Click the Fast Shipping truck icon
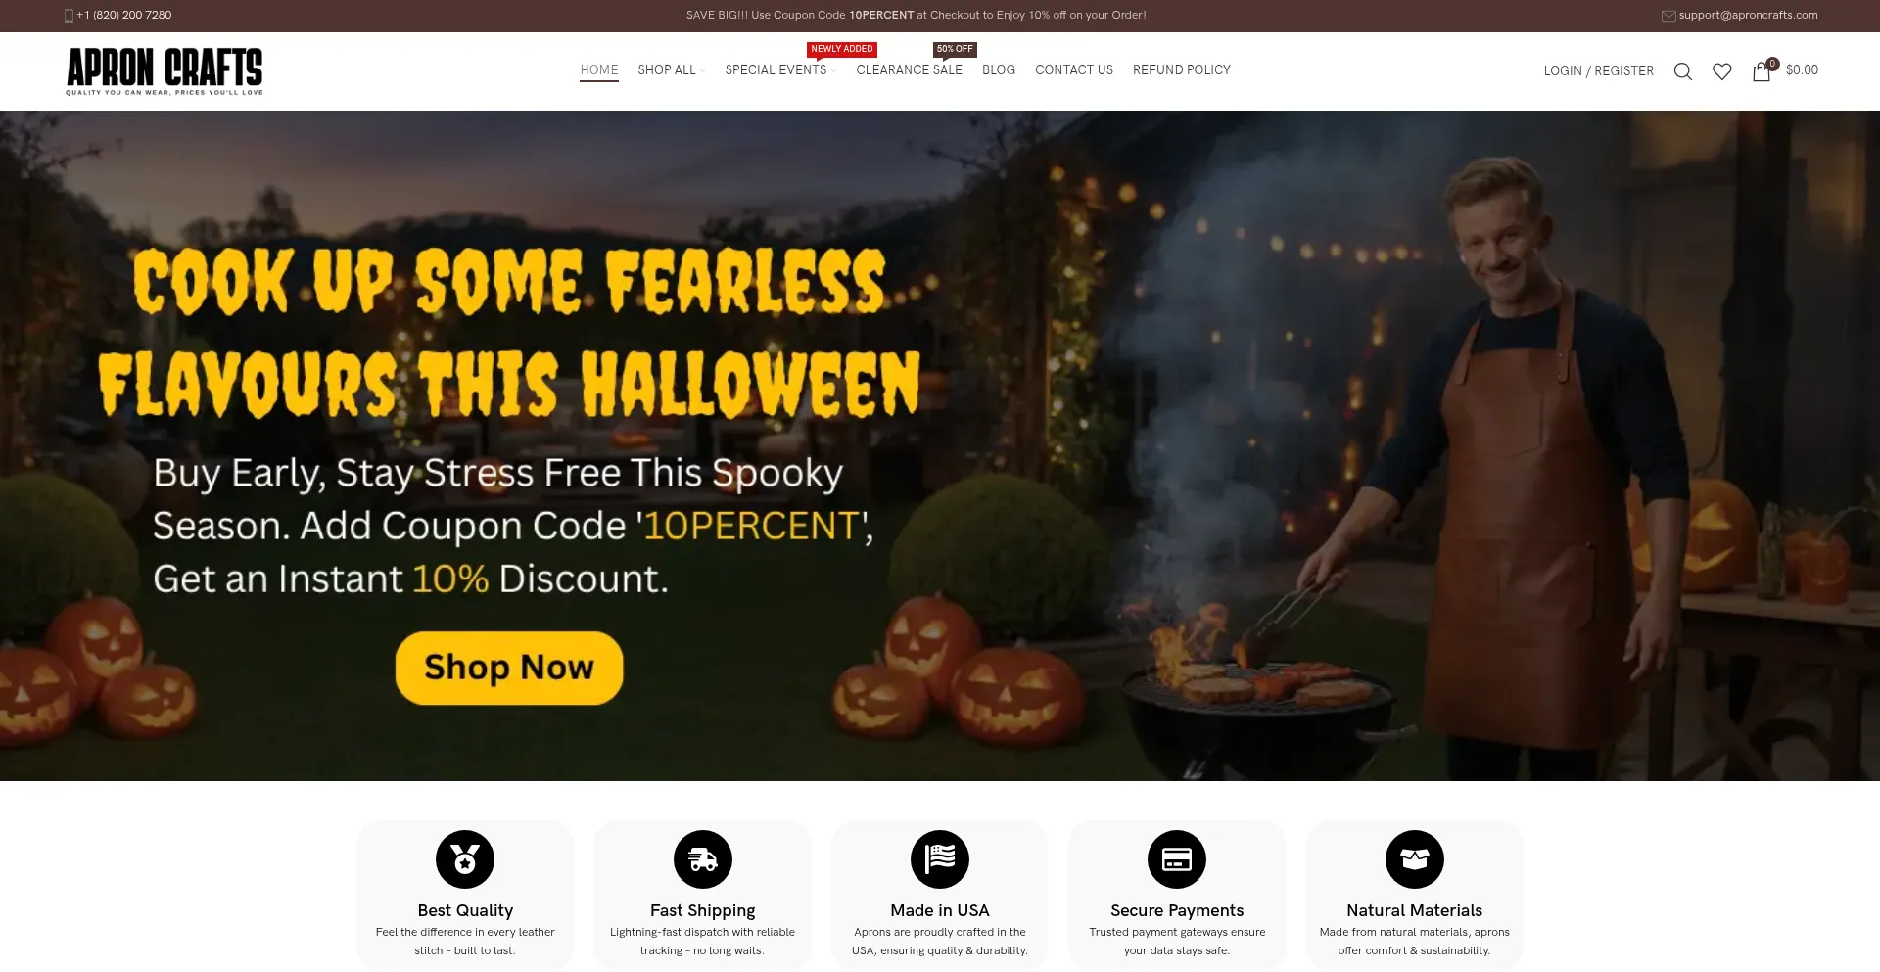Viewport: 1880px width, 972px height. click(703, 859)
